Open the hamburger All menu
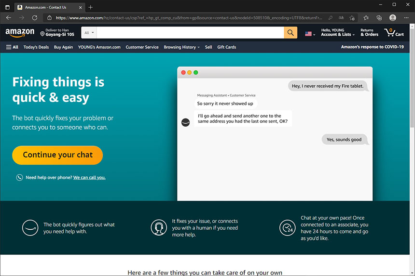This screenshot has width=415, height=276. pos(12,47)
